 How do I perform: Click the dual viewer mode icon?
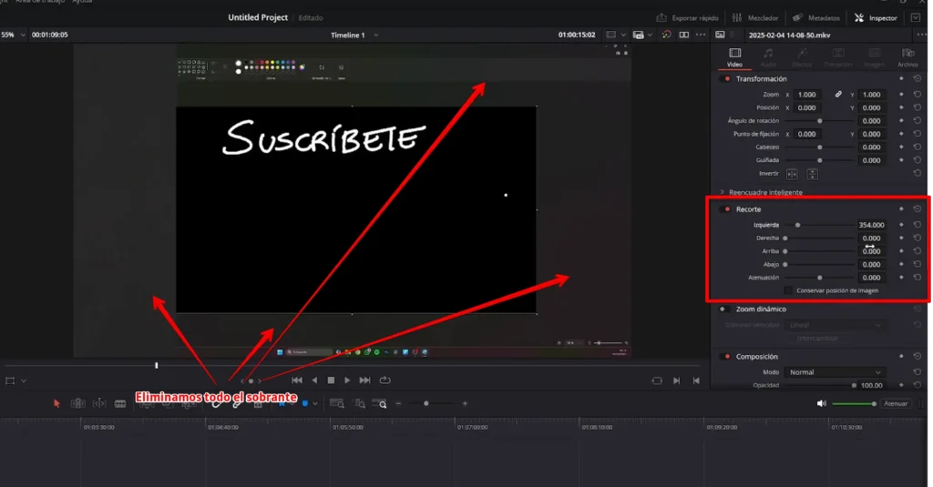click(x=684, y=36)
